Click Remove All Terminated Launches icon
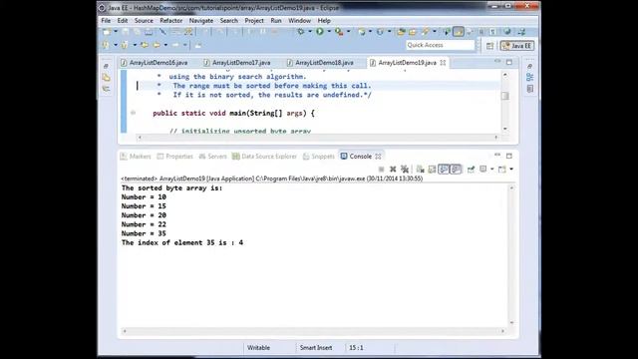This screenshot has width=638, height=359. (405, 169)
